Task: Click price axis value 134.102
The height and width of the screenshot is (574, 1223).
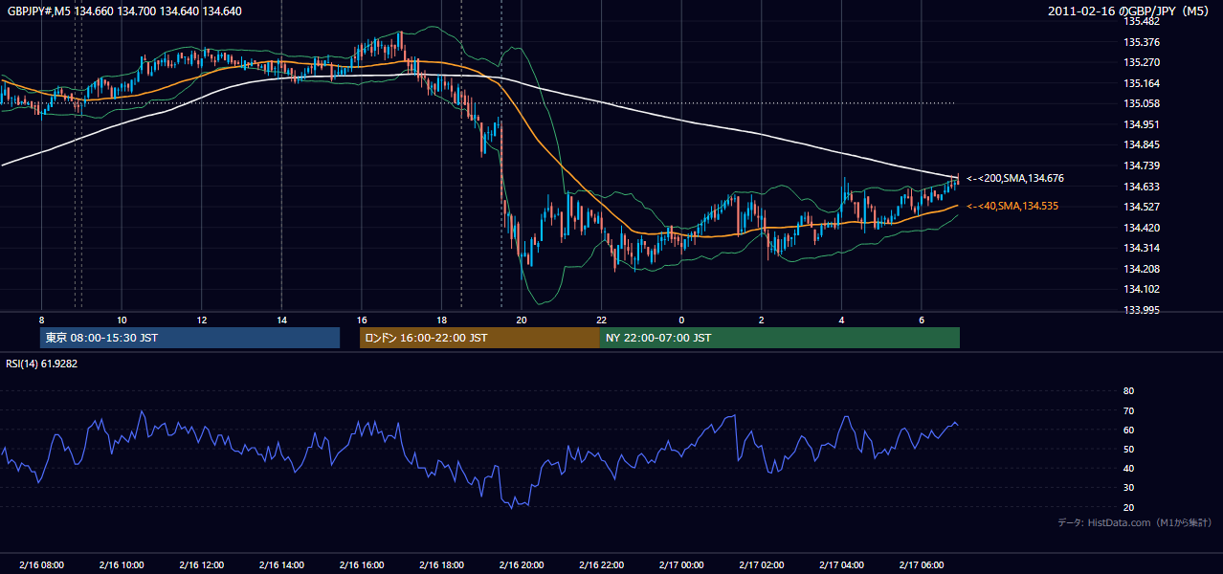Action: click(x=1142, y=289)
